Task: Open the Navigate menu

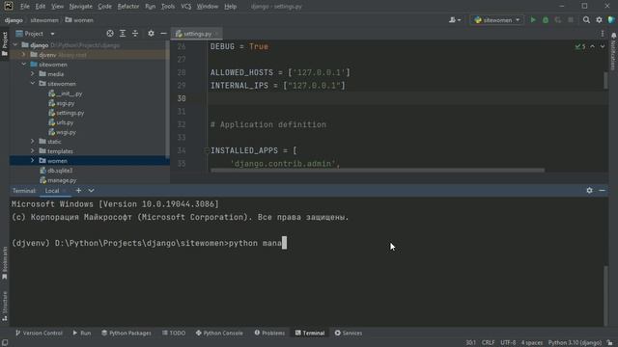Action: click(80, 7)
